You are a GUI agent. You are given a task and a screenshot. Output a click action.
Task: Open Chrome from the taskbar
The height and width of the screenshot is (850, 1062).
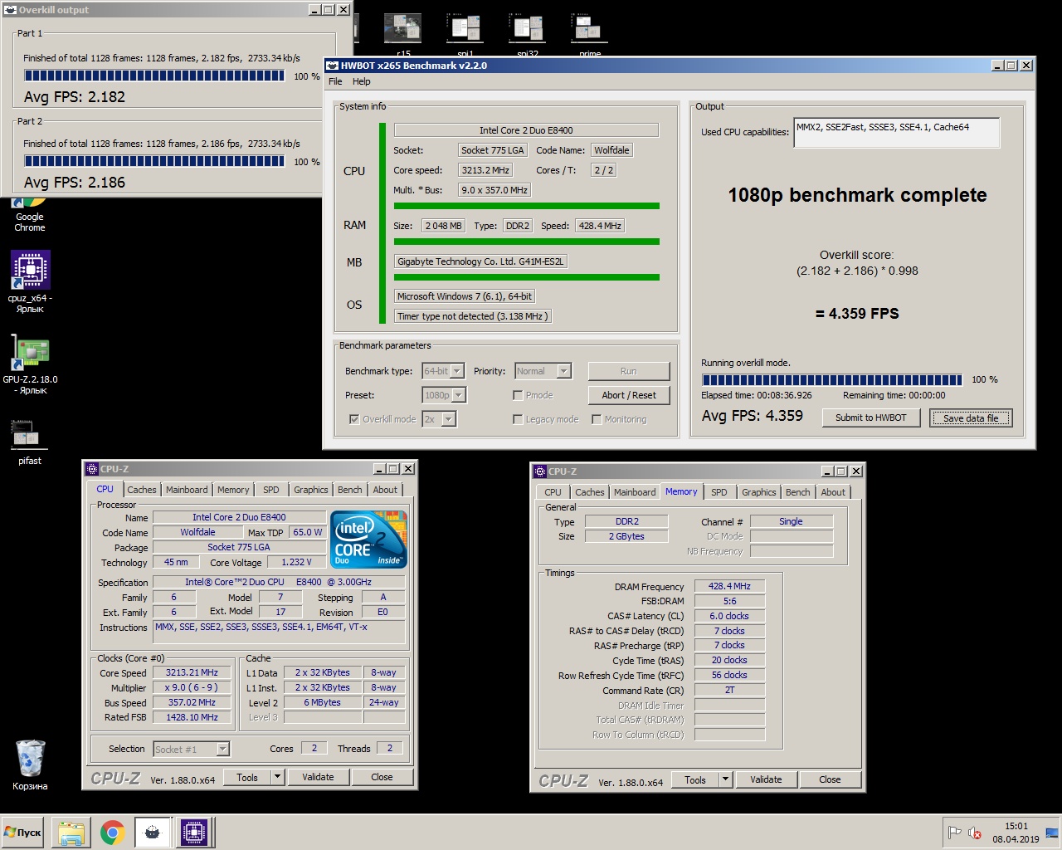pyautogui.click(x=112, y=833)
